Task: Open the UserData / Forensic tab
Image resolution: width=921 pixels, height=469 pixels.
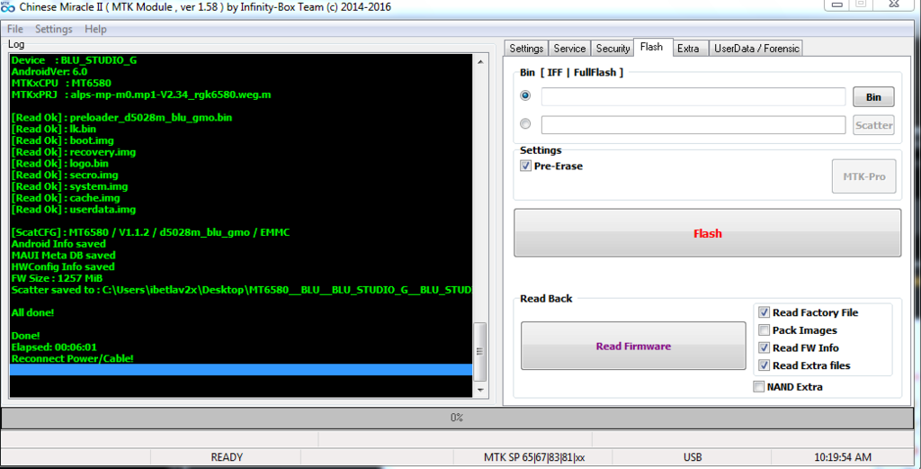Action: [756, 49]
